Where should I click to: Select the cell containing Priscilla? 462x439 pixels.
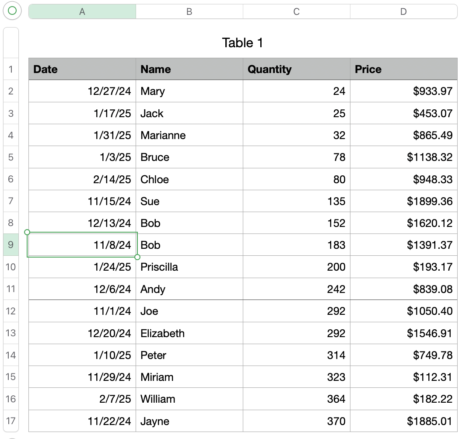tap(189, 267)
